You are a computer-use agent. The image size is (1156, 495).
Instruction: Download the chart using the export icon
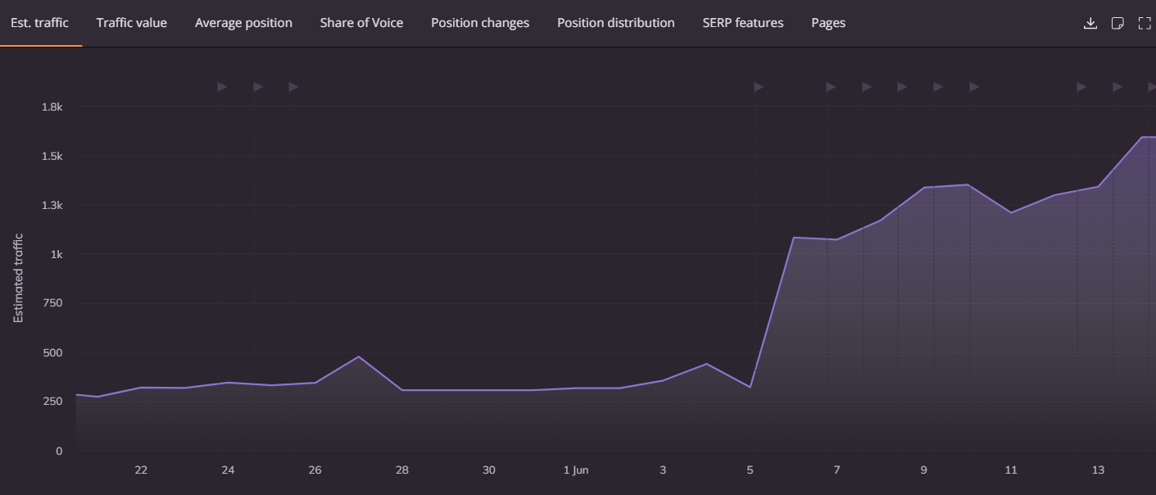pyautogui.click(x=1090, y=23)
